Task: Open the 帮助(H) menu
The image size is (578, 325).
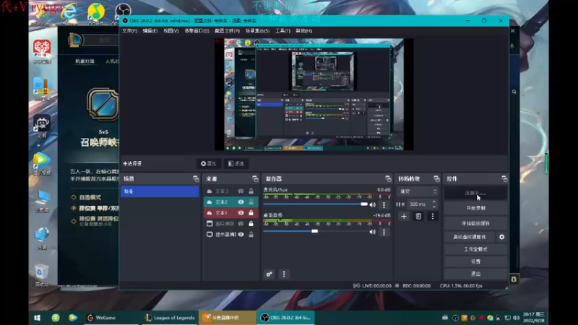Action: click(x=303, y=31)
